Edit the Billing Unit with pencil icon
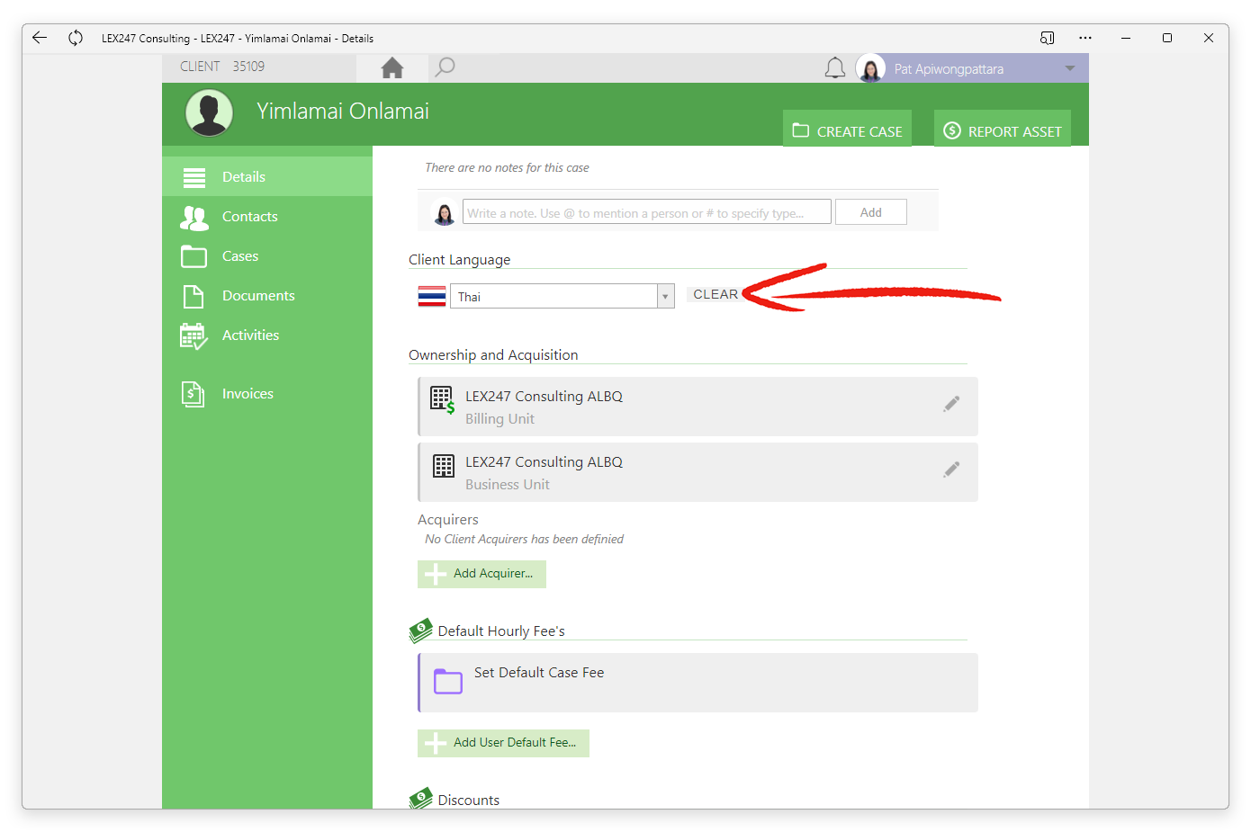The height and width of the screenshot is (832, 1251). click(951, 404)
